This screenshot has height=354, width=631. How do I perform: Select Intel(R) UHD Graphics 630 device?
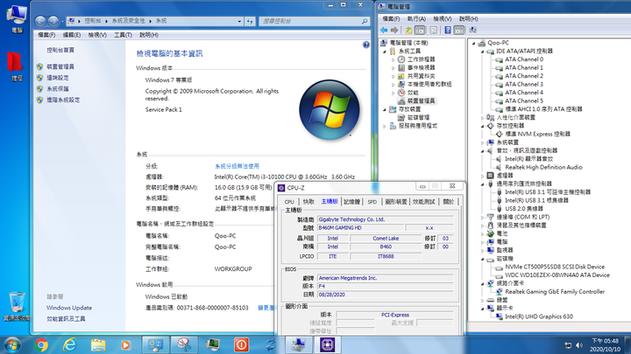point(538,316)
